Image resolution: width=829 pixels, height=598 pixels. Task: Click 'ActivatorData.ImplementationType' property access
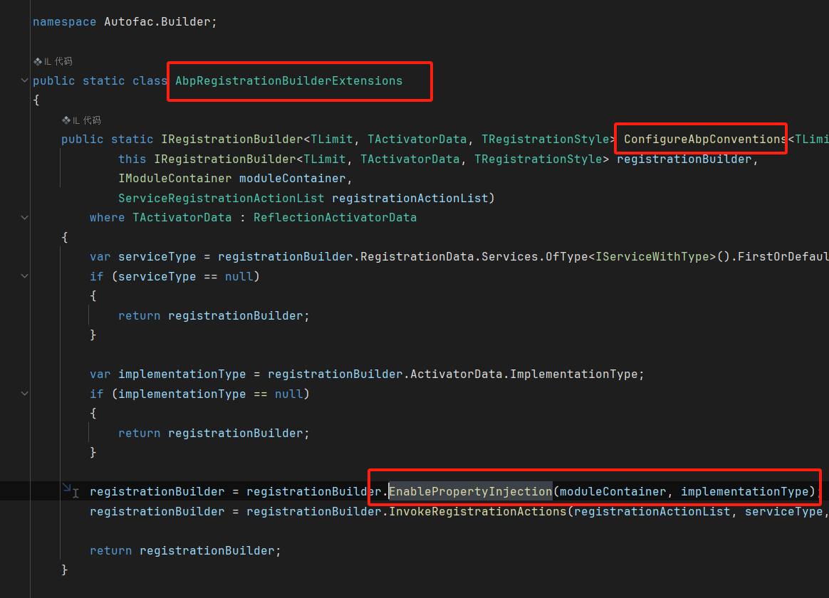(x=524, y=374)
